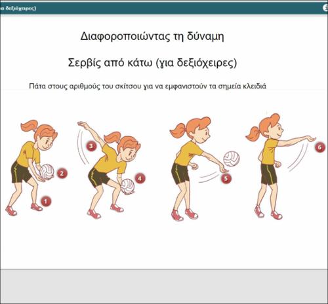Click number 4 marker next to the low ball
Viewport: 328px width, 304px height.
[140, 178]
